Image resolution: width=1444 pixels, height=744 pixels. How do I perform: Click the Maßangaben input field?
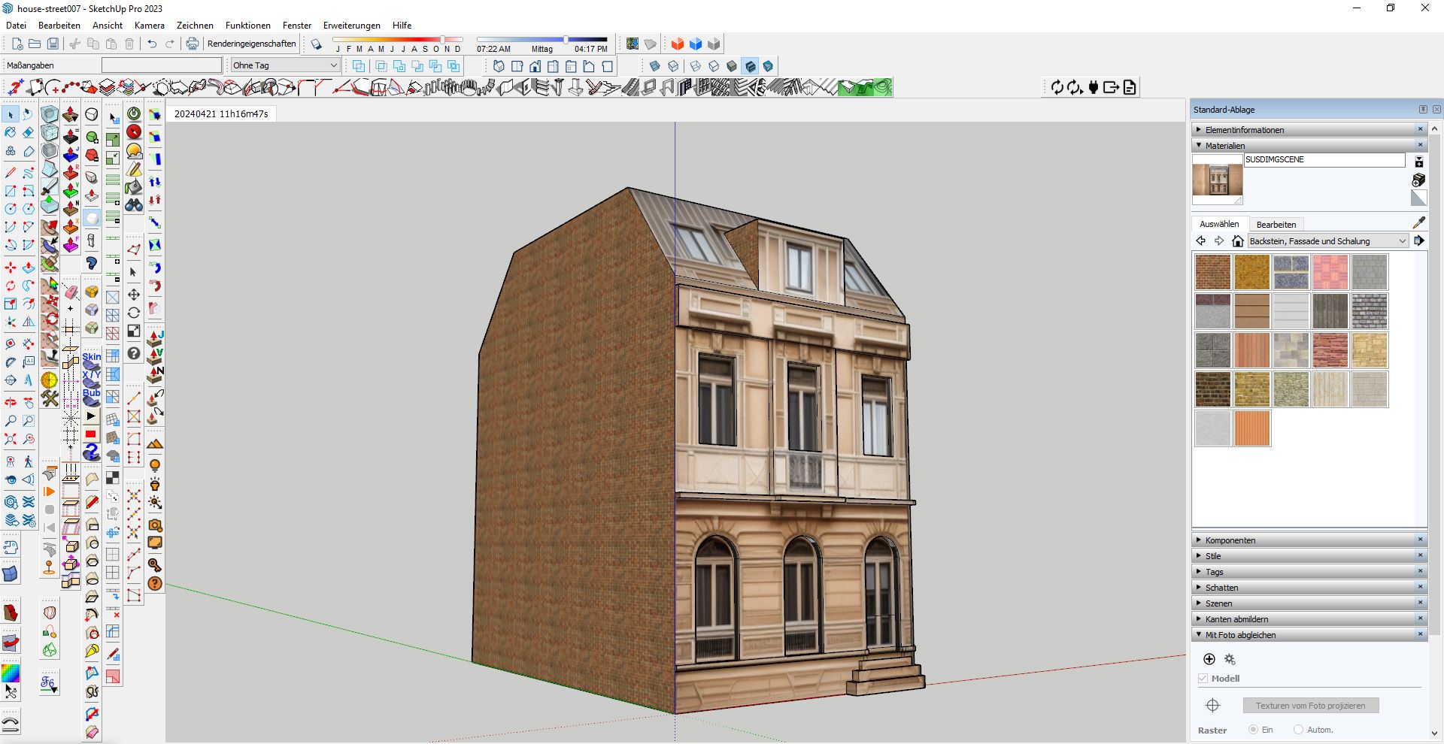tap(161, 65)
